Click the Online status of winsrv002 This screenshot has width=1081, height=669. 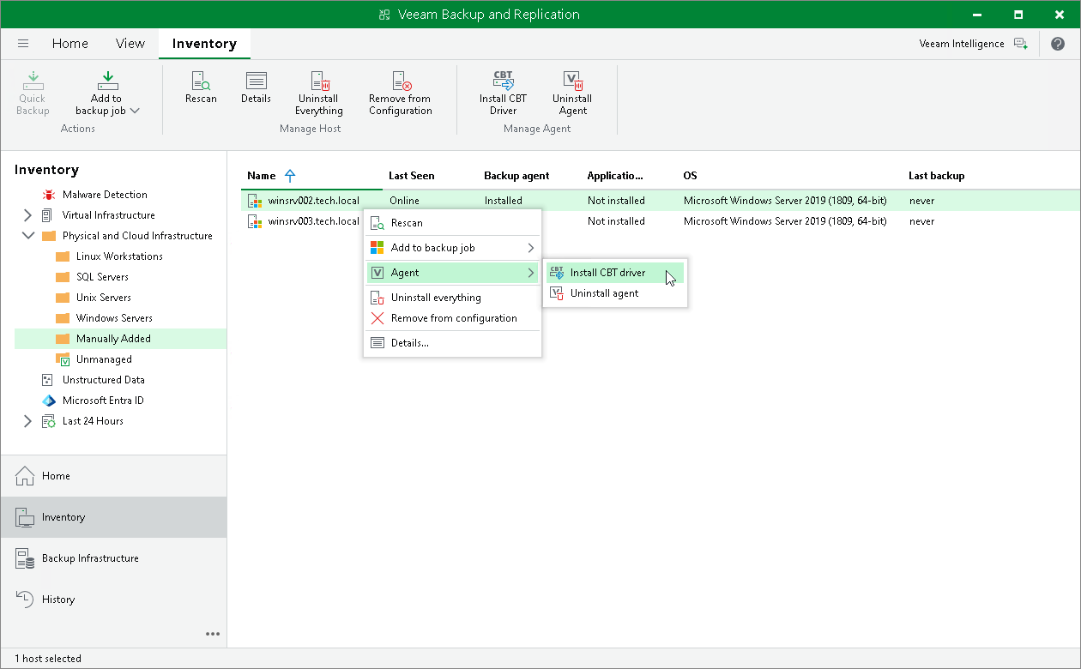[x=404, y=201]
